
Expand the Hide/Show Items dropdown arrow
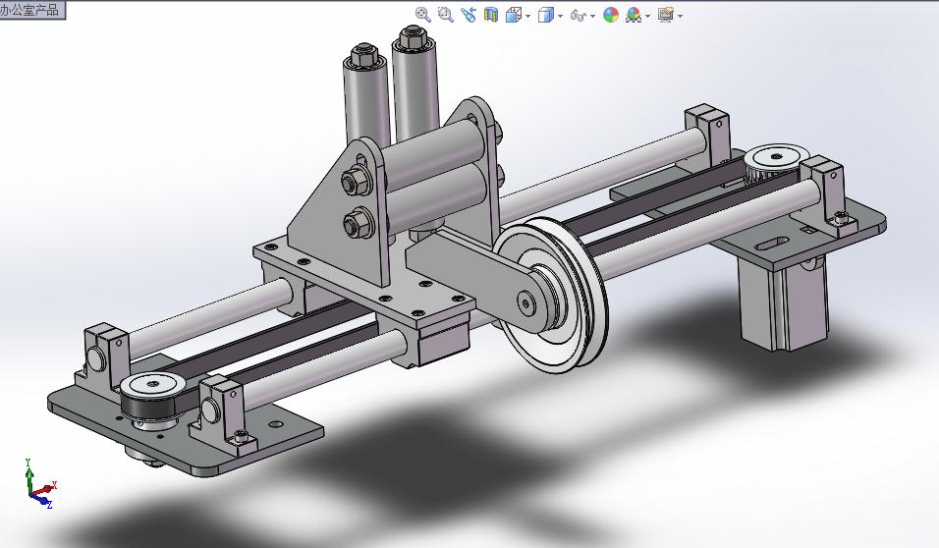593,16
